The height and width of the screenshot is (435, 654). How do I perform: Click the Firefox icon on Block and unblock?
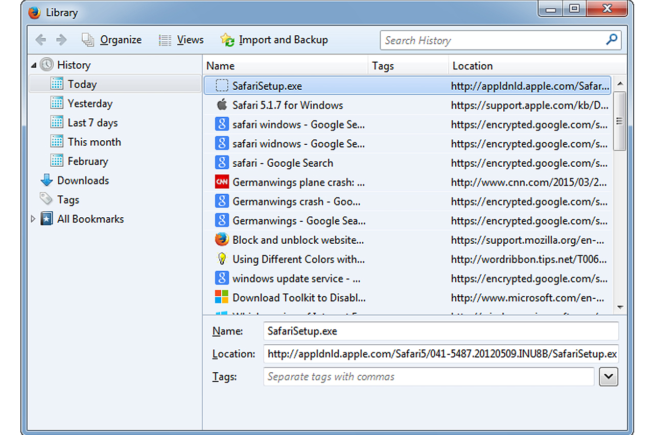pyautogui.click(x=222, y=240)
